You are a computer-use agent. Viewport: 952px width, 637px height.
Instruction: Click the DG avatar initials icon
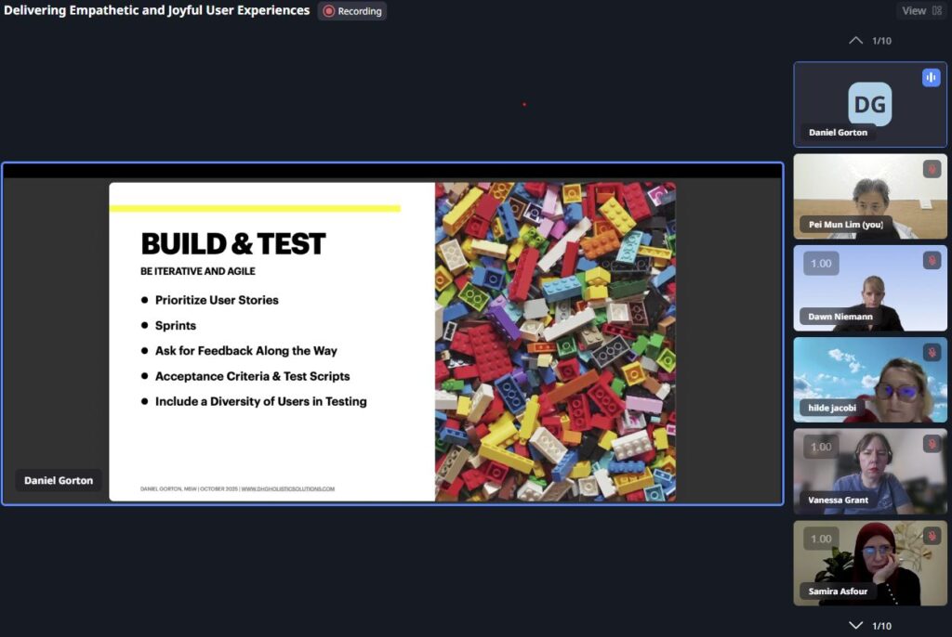click(x=869, y=104)
